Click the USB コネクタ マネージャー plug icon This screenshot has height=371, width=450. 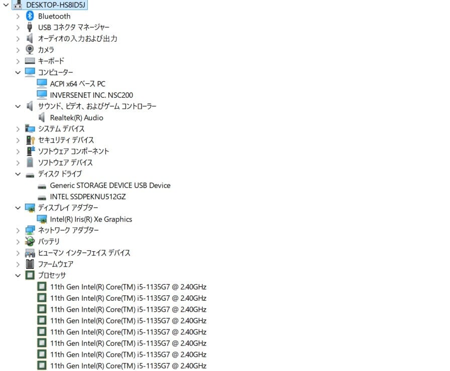click(x=30, y=27)
